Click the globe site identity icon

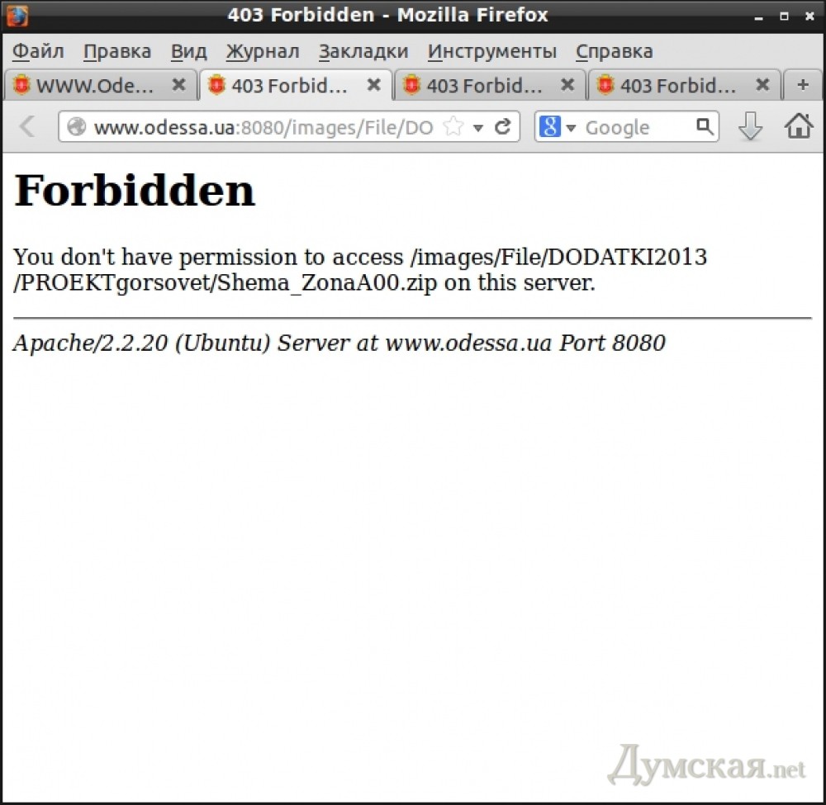point(77,127)
